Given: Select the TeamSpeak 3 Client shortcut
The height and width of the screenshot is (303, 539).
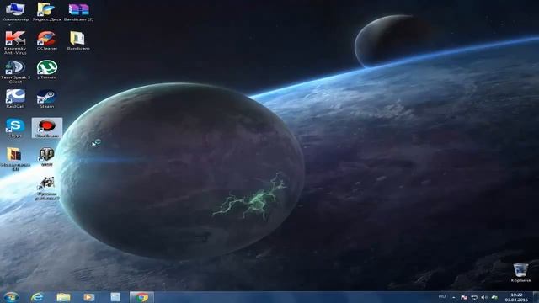Looking at the screenshot, I should pyautogui.click(x=15, y=72).
